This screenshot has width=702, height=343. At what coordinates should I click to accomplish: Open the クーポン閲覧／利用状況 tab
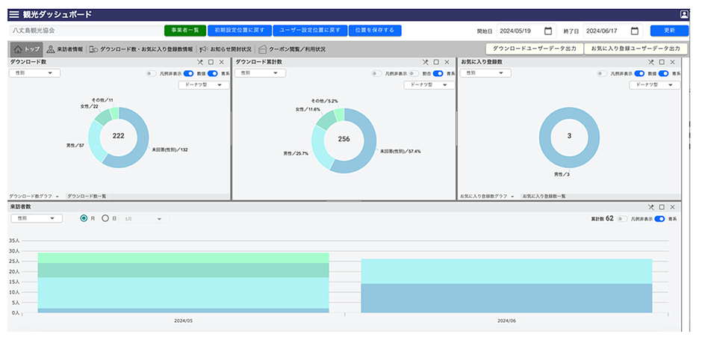pos(292,49)
